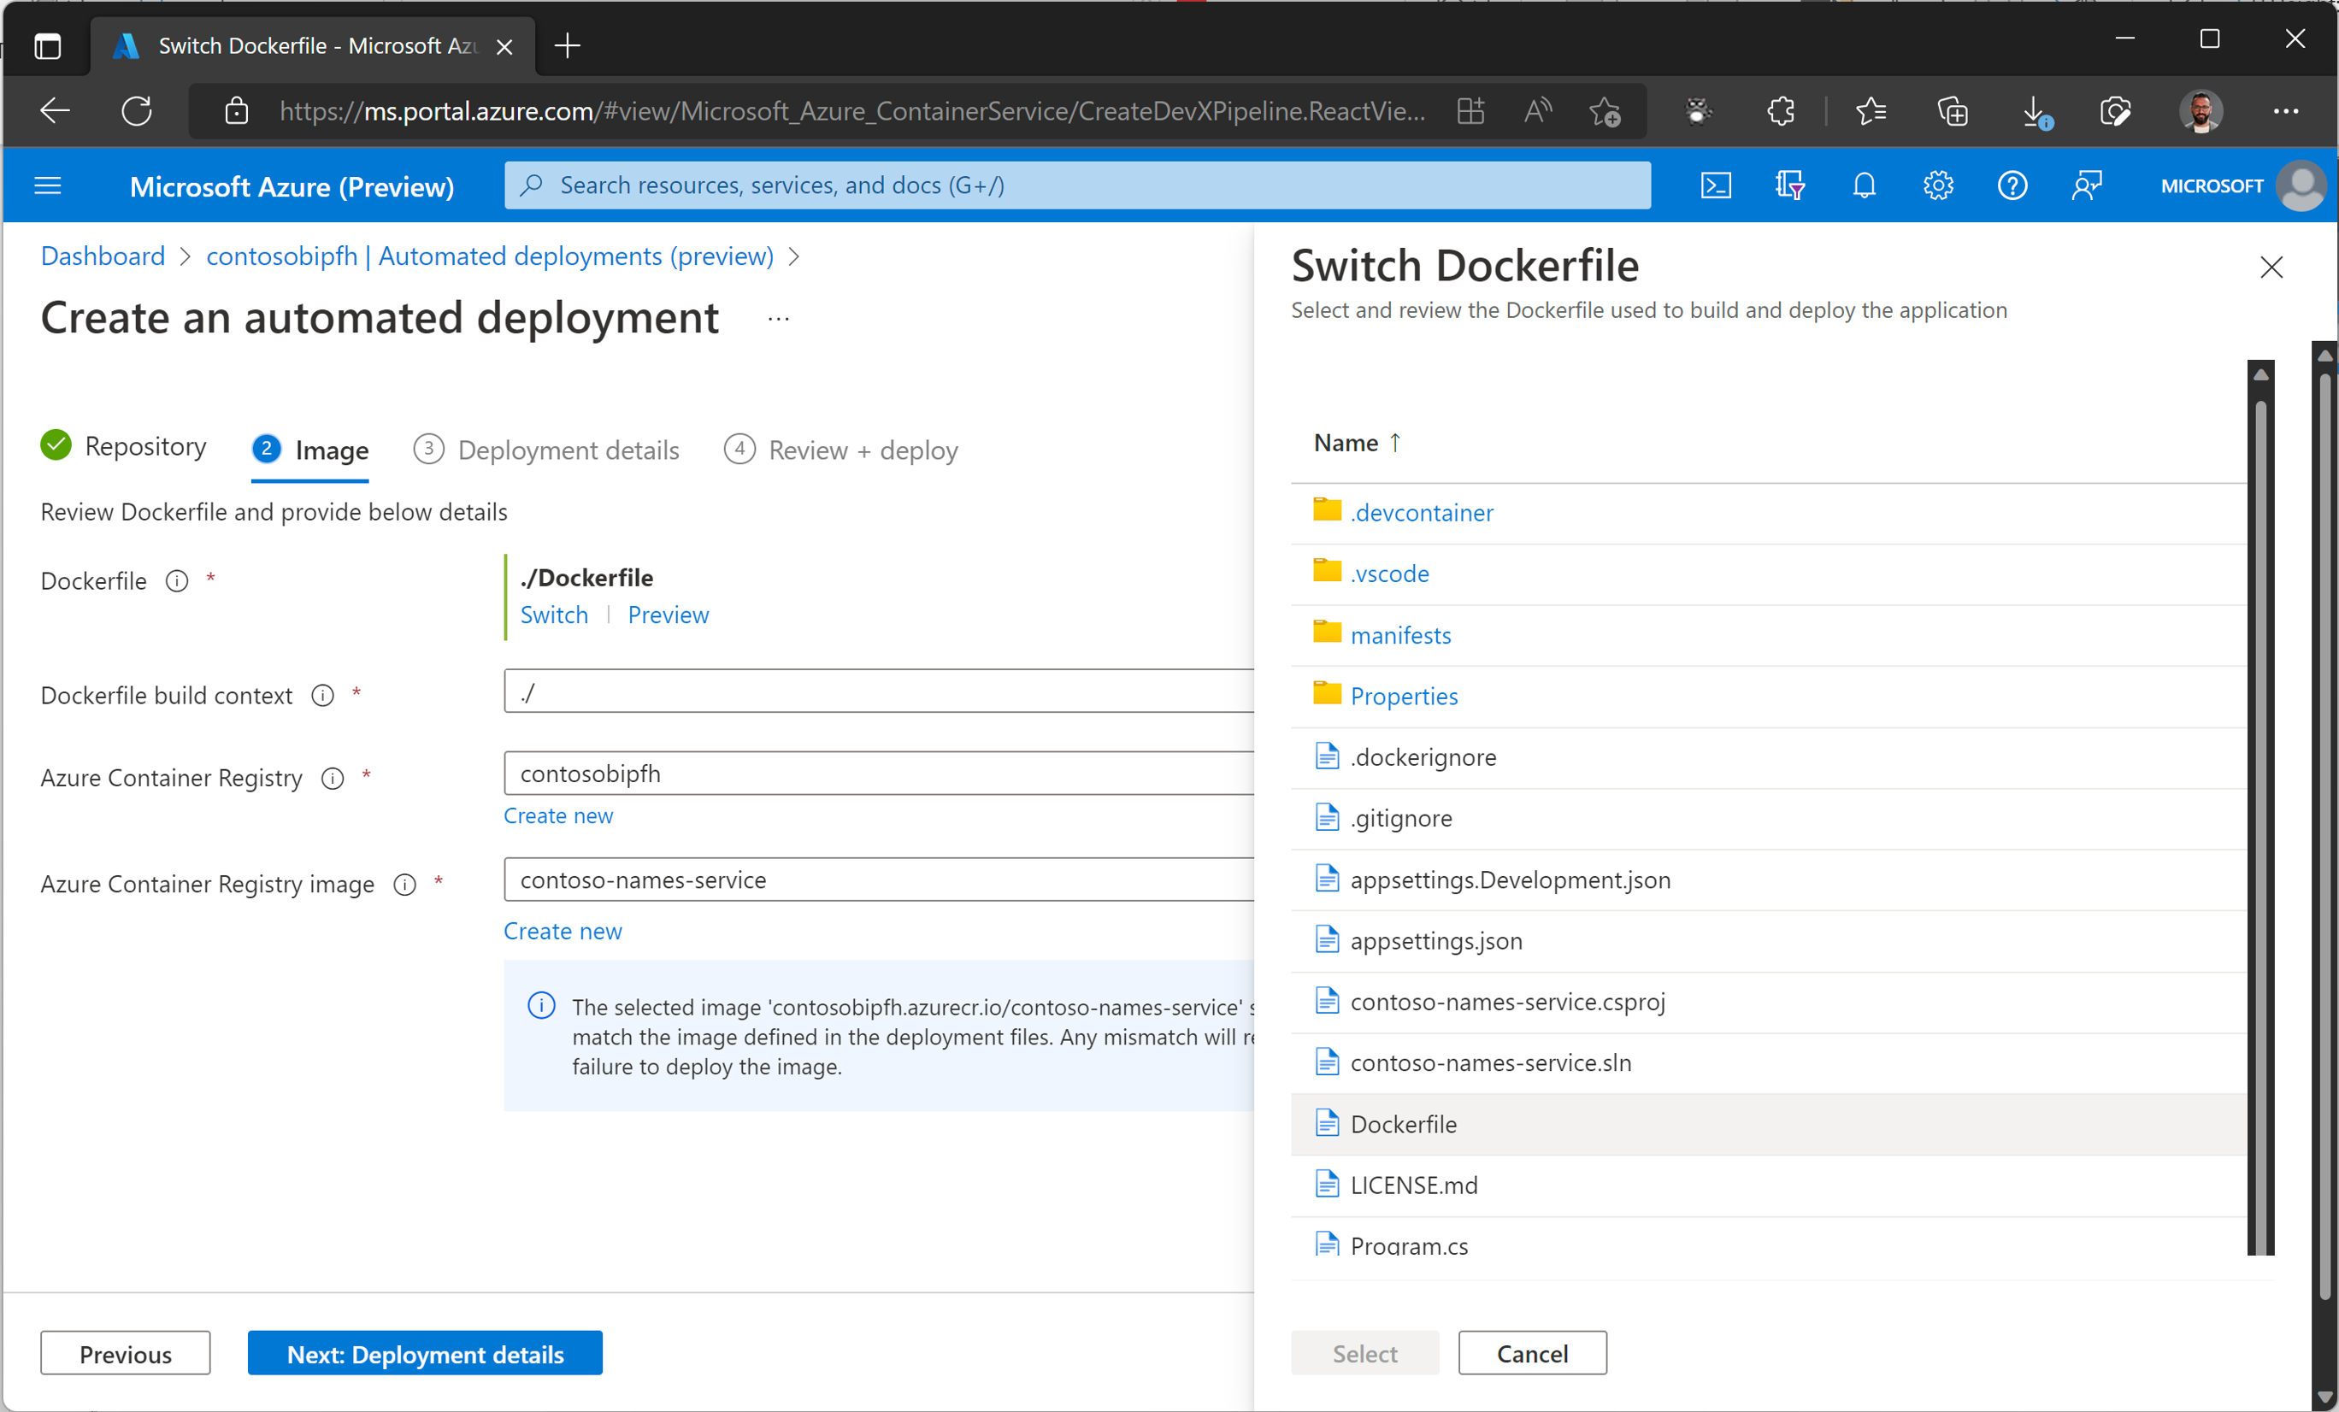Close the Switch Dockerfile panel
Image resolution: width=2339 pixels, height=1412 pixels.
pos(2271,268)
